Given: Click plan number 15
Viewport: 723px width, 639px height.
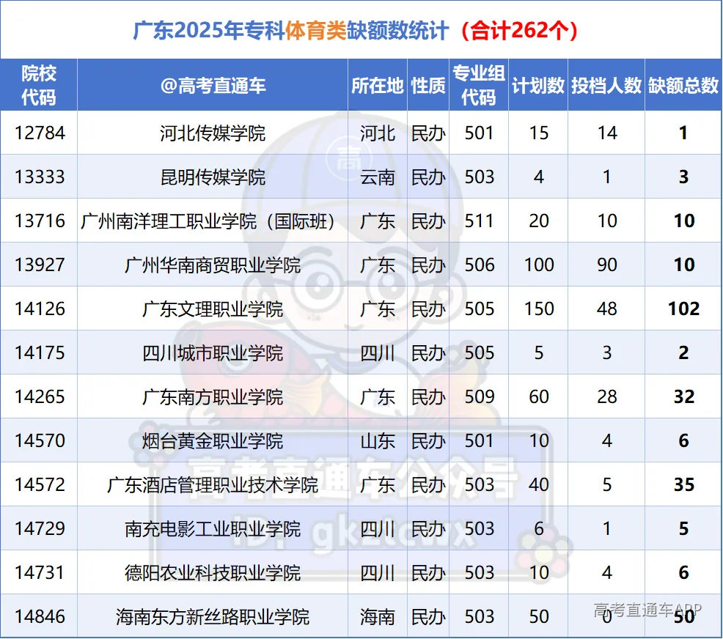Looking at the screenshot, I should point(538,133).
